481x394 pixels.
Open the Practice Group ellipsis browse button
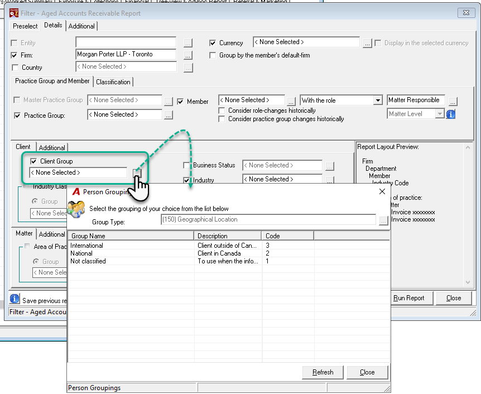click(x=168, y=115)
